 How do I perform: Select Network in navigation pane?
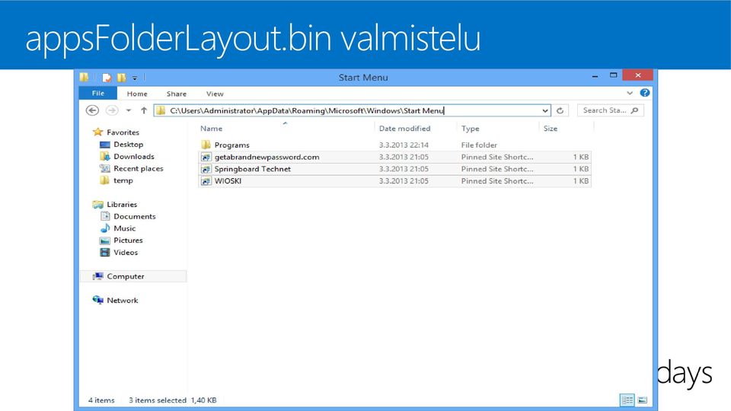click(x=122, y=301)
